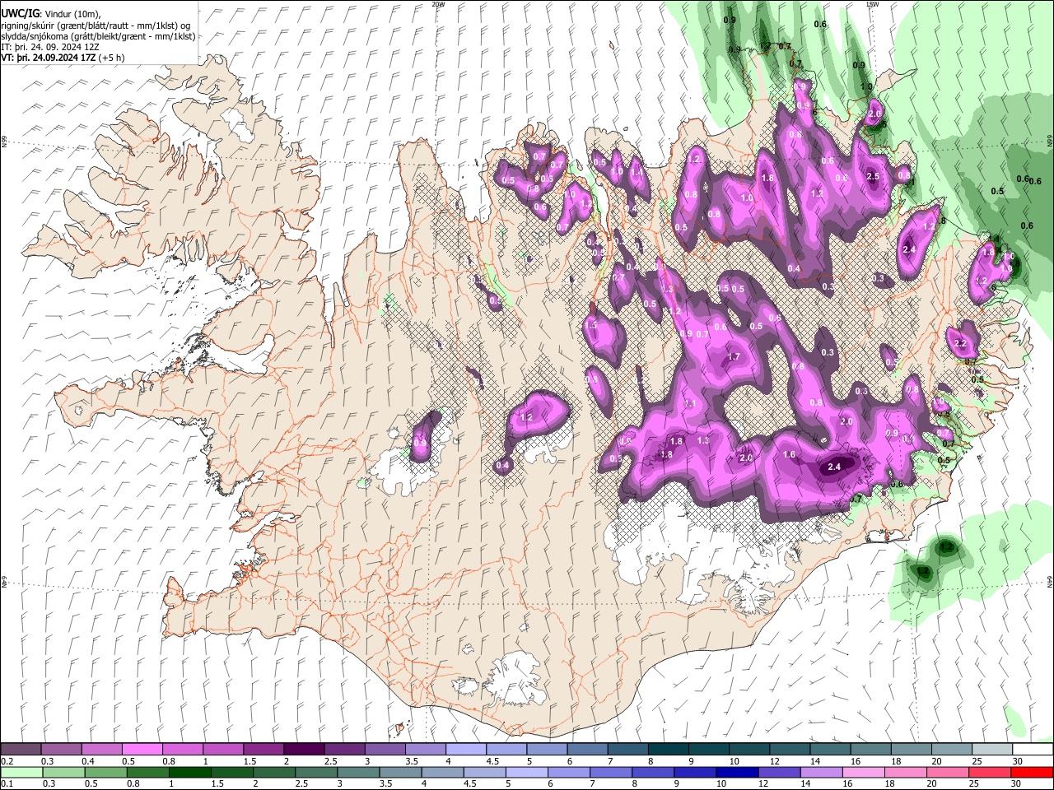1054x790 pixels.
Task: Click the '20W' longitude label at the map top
Action: [x=439, y=4]
